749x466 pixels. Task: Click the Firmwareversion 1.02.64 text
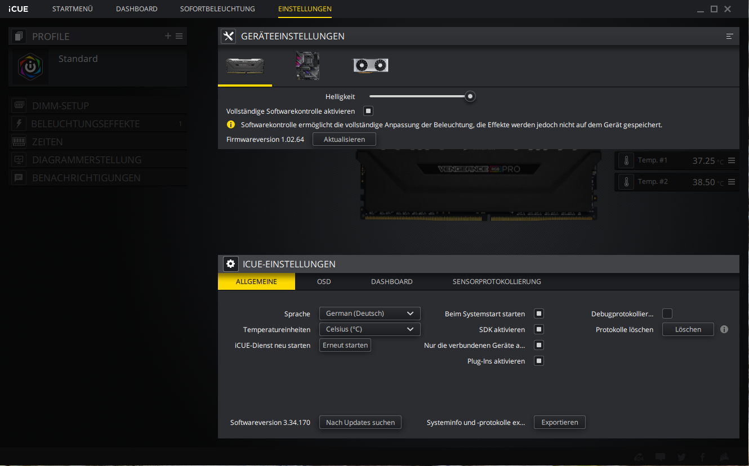[x=265, y=139]
